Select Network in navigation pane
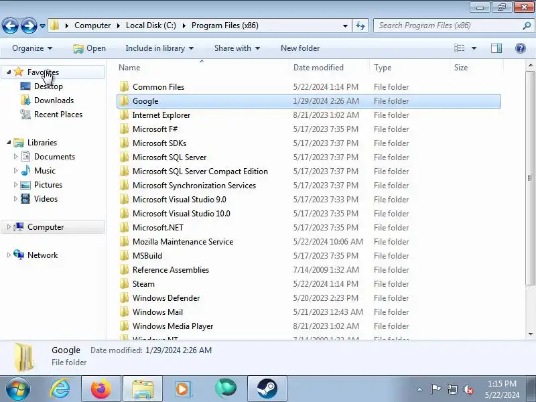This screenshot has width=536, height=402. tap(42, 255)
